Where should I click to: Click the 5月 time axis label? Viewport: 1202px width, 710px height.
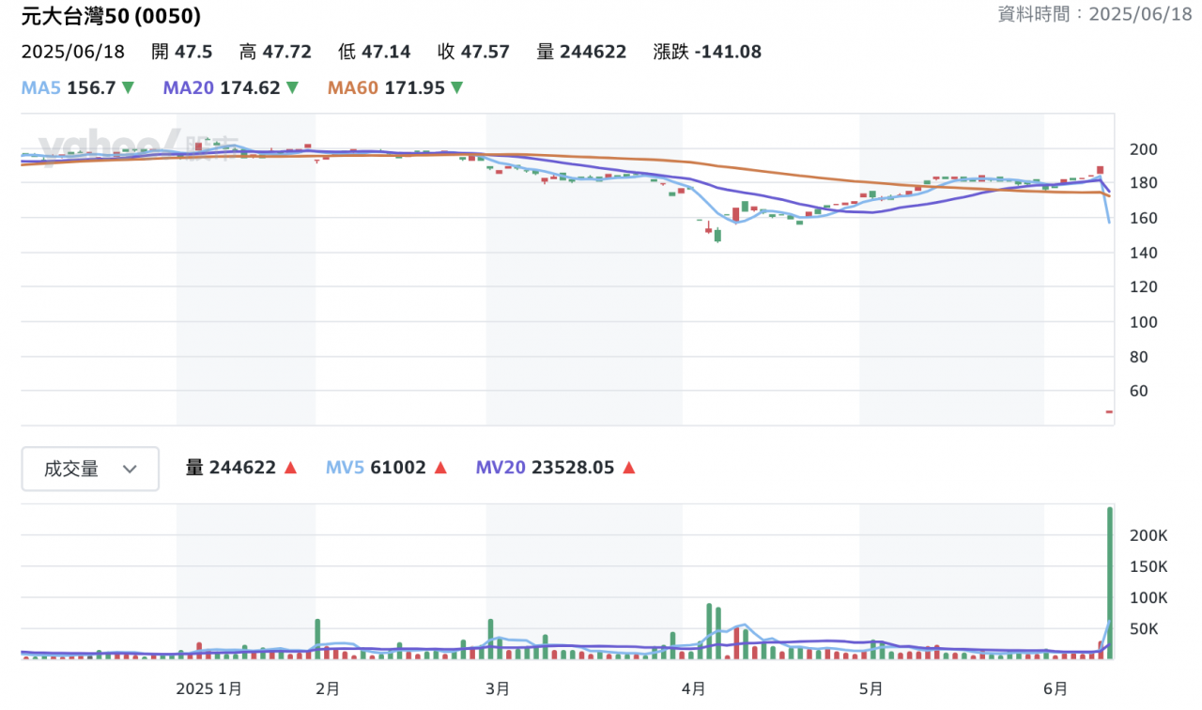[x=871, y=688]
